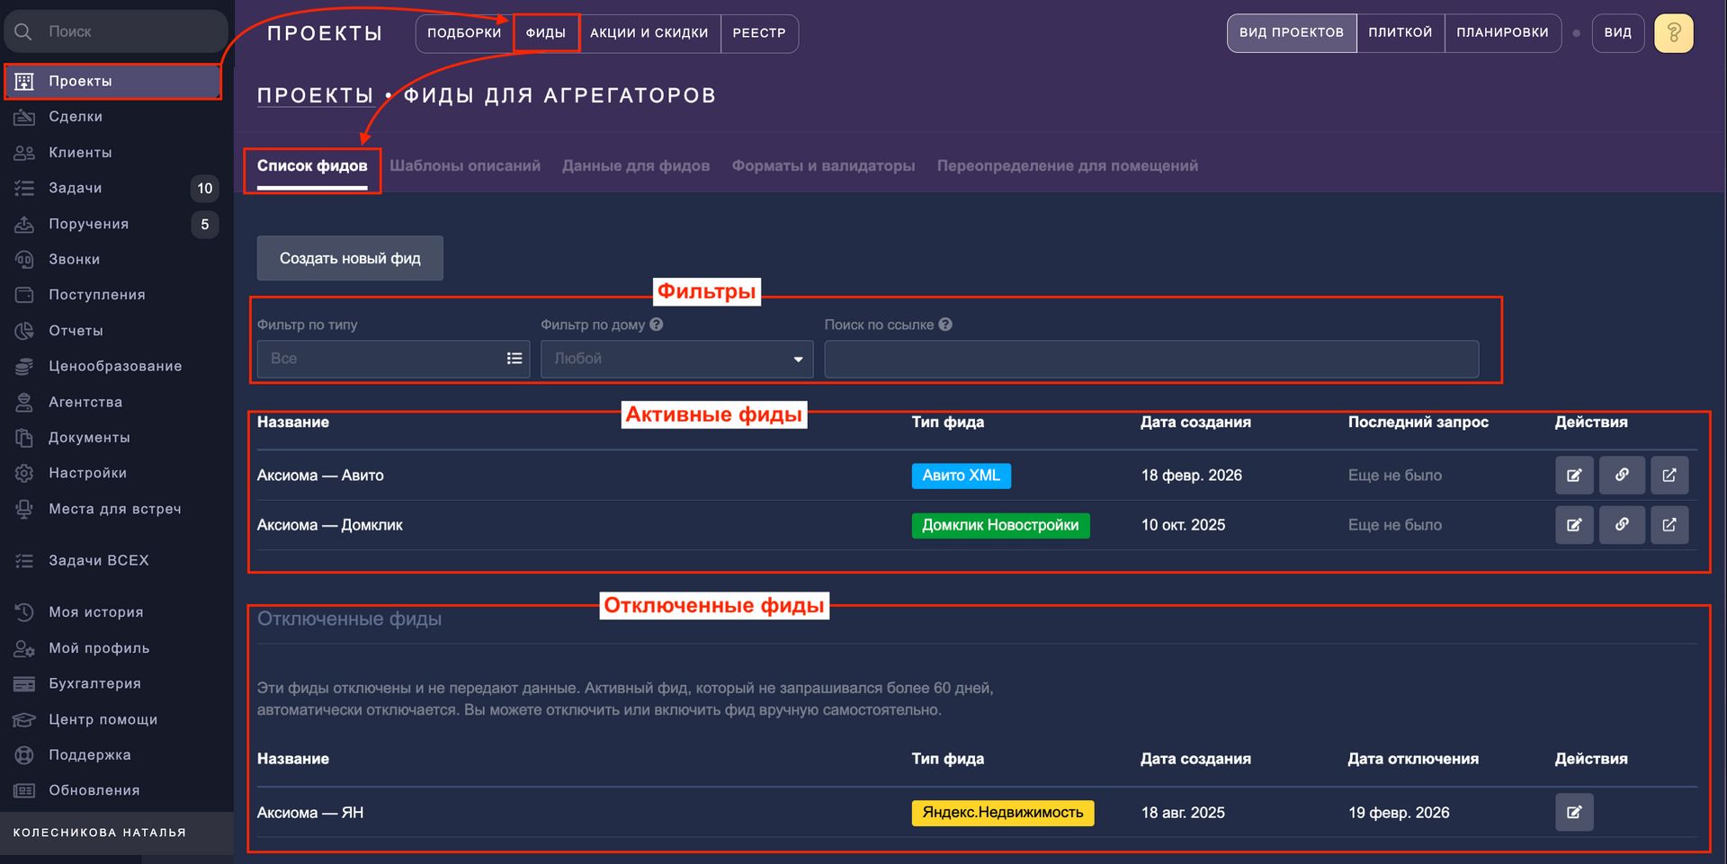This screenshot has height=864, width=1727.
Task: Click help icon next to Фильтр по дому
Action: 657,325
